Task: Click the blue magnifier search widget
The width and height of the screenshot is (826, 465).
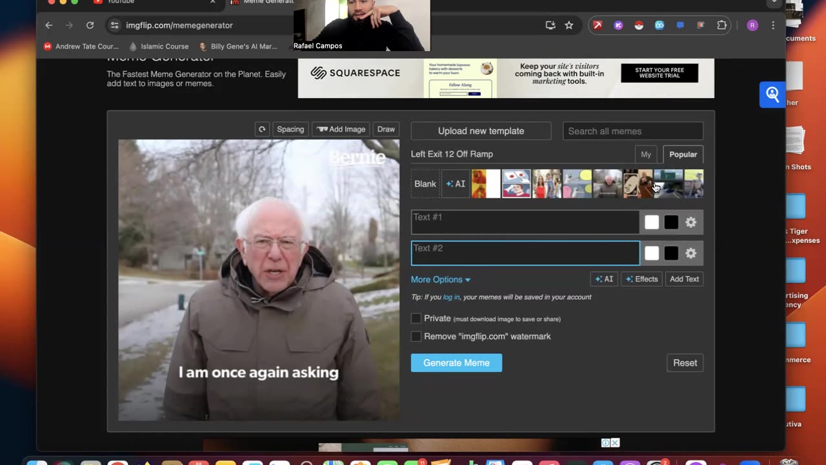Action: coord(772,95)
